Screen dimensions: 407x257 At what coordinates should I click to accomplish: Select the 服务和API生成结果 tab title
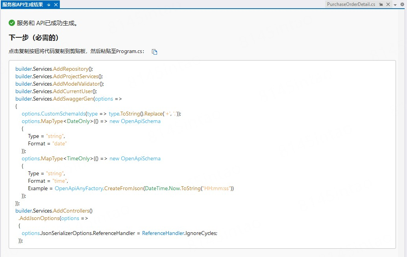[x=22, y=5]
